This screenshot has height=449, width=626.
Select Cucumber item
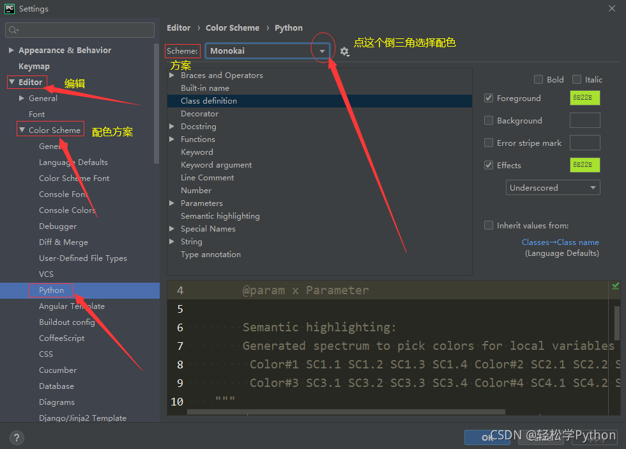click(x=58, y=370)
